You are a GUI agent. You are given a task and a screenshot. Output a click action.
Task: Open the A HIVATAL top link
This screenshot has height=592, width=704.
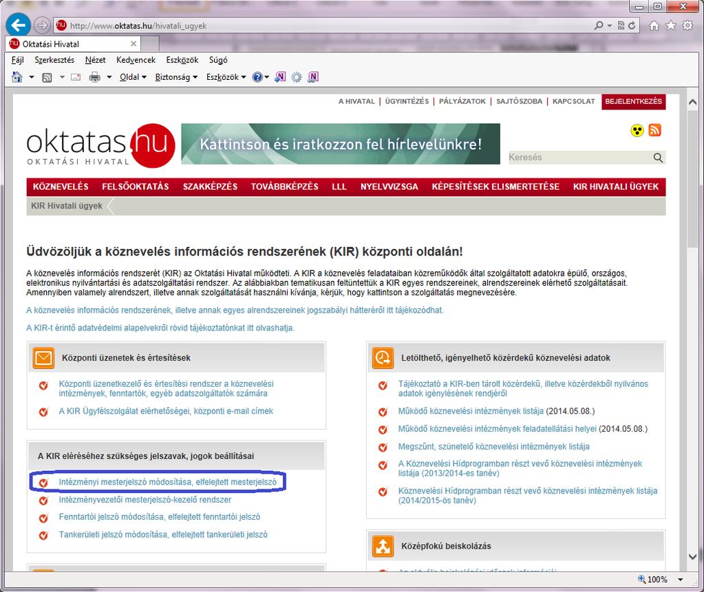[356, 101]
